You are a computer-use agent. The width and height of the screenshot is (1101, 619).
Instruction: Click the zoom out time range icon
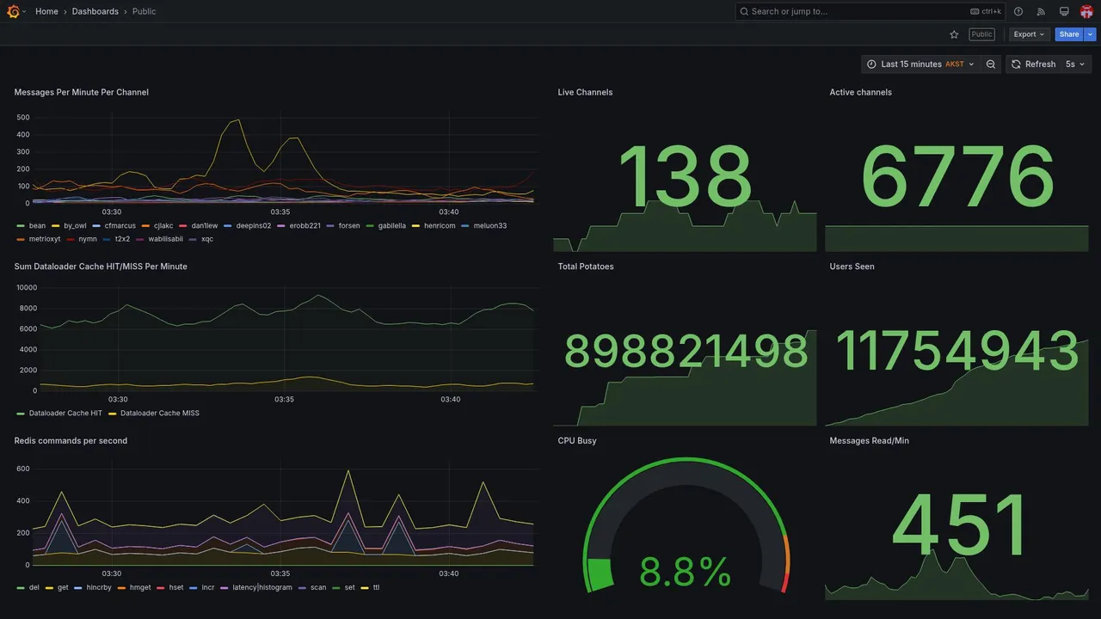(991, 64)
